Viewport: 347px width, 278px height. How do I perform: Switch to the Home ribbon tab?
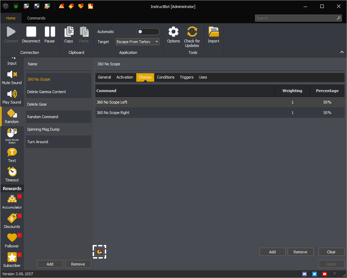pyautogui.click(x=11, y=18)
